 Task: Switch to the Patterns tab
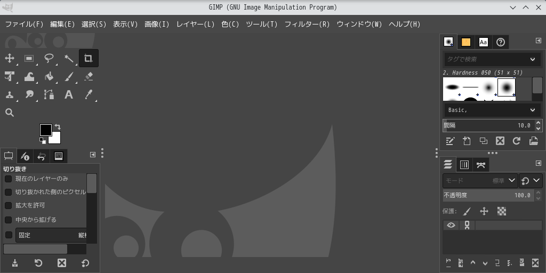click(x=466, y=42)
